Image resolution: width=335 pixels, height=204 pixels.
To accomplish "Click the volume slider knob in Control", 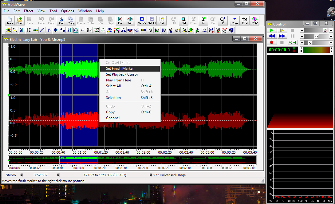I will (325, 30).
